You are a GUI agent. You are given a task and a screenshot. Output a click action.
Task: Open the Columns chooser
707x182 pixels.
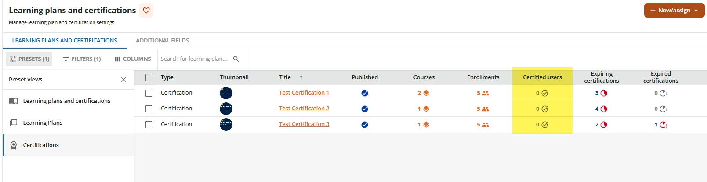pyautogui.click(x=133, y=59)
